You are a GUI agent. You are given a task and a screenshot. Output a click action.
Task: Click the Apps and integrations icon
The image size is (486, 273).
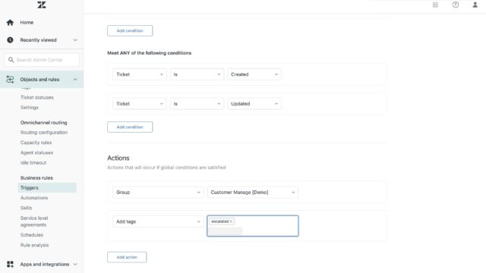pyautogui.click(x=10, y=264)
